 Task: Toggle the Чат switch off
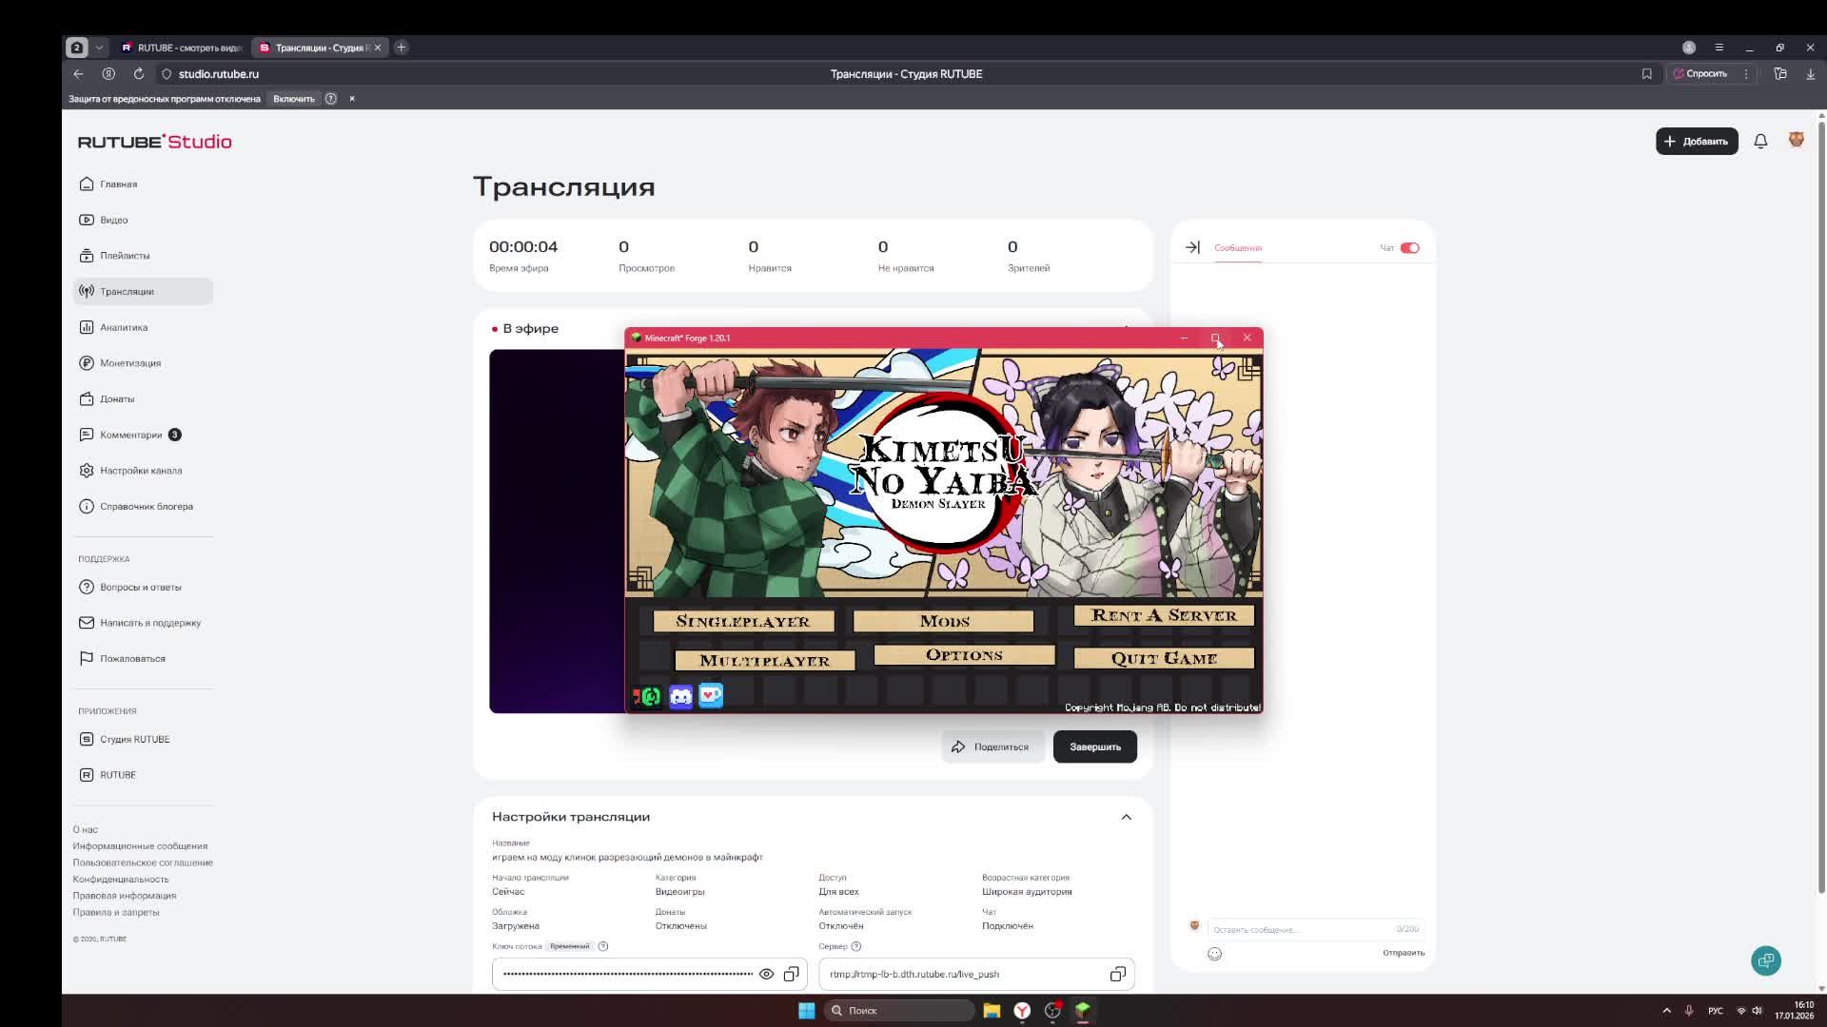pyautogui.click(x=1409, y=248)
